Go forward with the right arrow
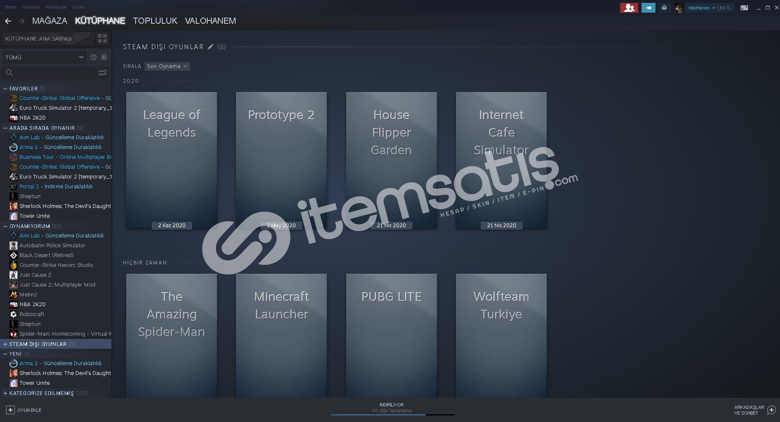Viewport: 780px width, 422px height. [x=22, y=21]
